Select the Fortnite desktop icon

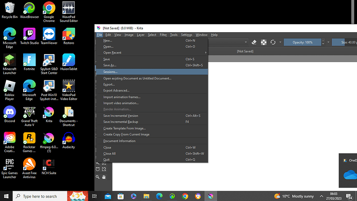point(29,62)
